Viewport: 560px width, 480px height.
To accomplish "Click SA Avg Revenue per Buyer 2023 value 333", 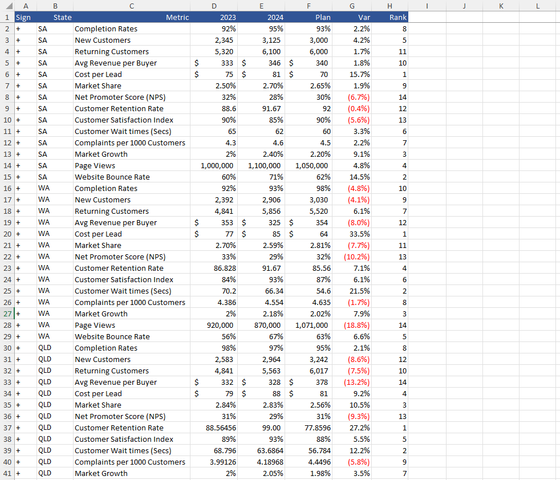I will (214, 63).
